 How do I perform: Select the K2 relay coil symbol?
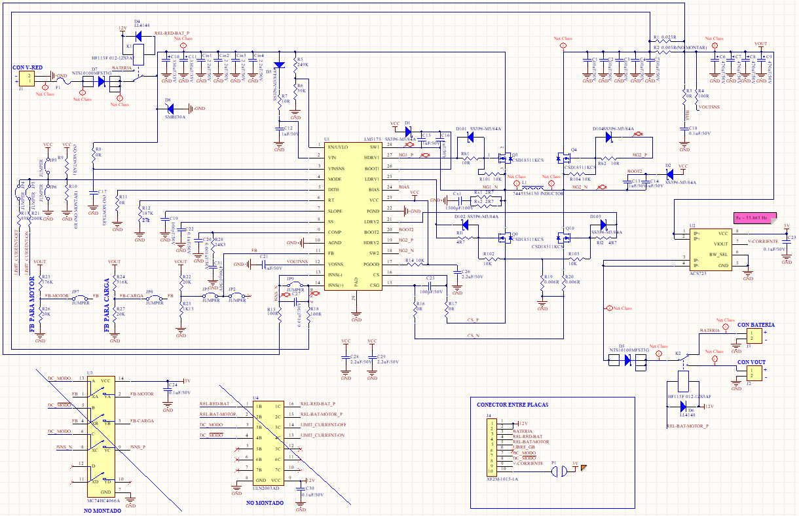pyautogui.click(x=684, y=380)
